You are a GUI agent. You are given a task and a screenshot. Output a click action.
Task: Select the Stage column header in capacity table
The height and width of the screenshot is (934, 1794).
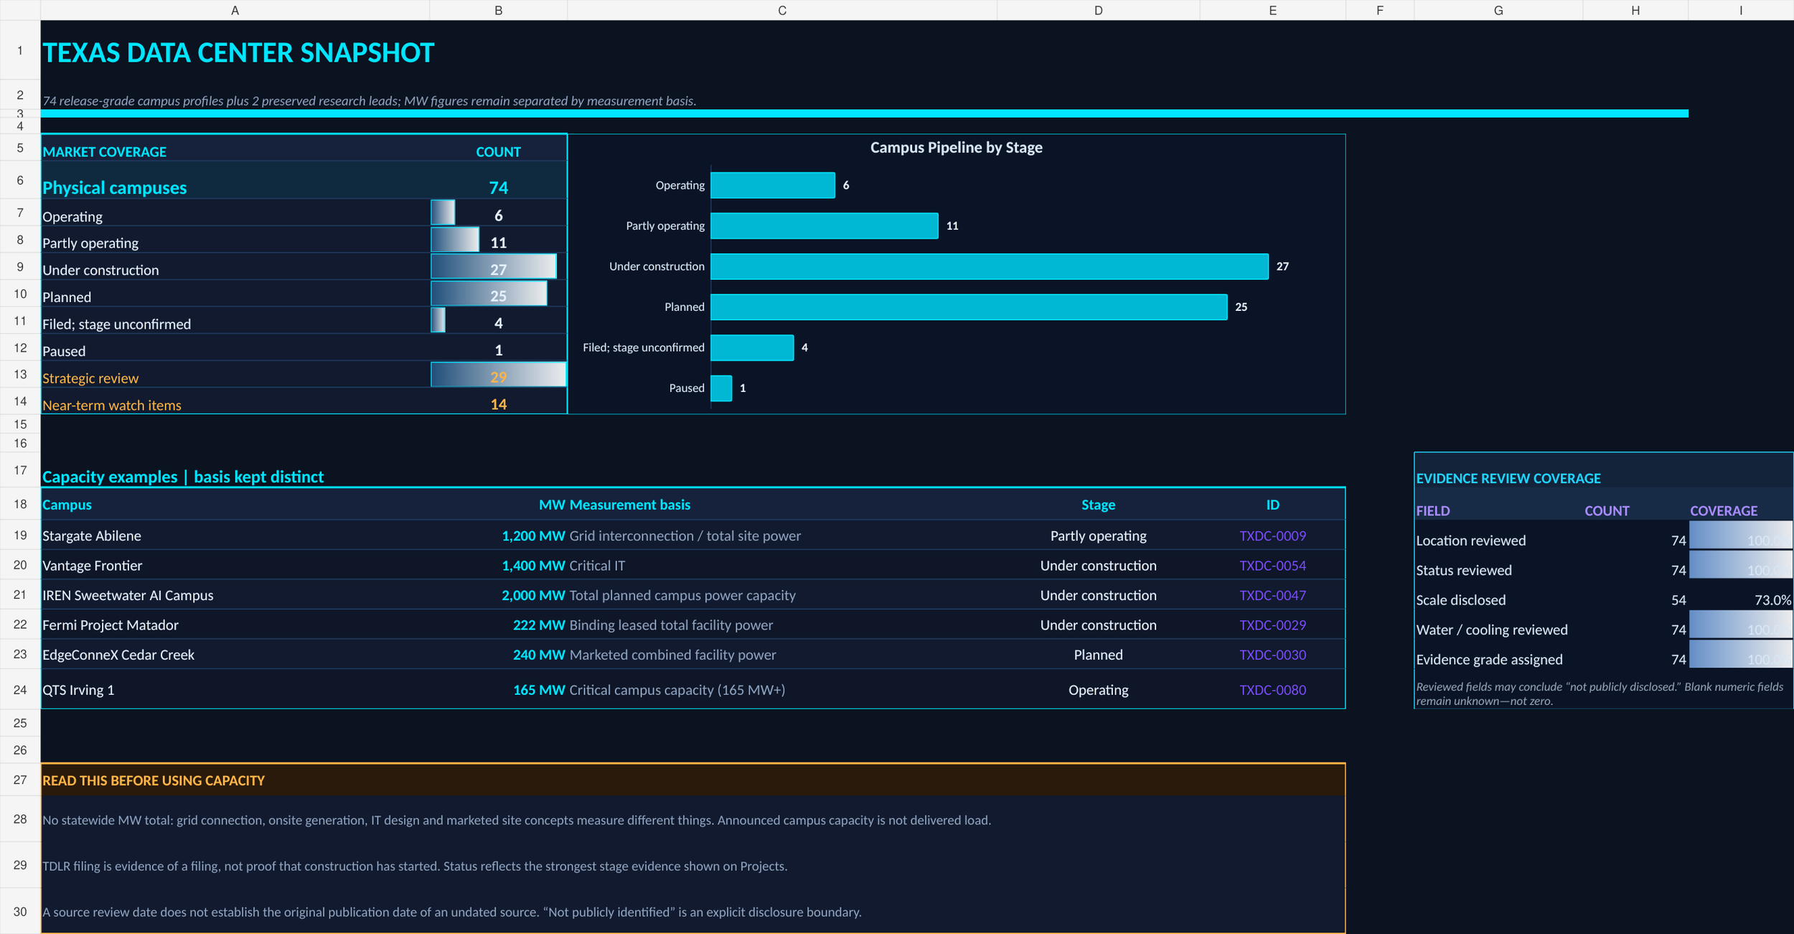pyautogui.click(x=1098, y=505)
